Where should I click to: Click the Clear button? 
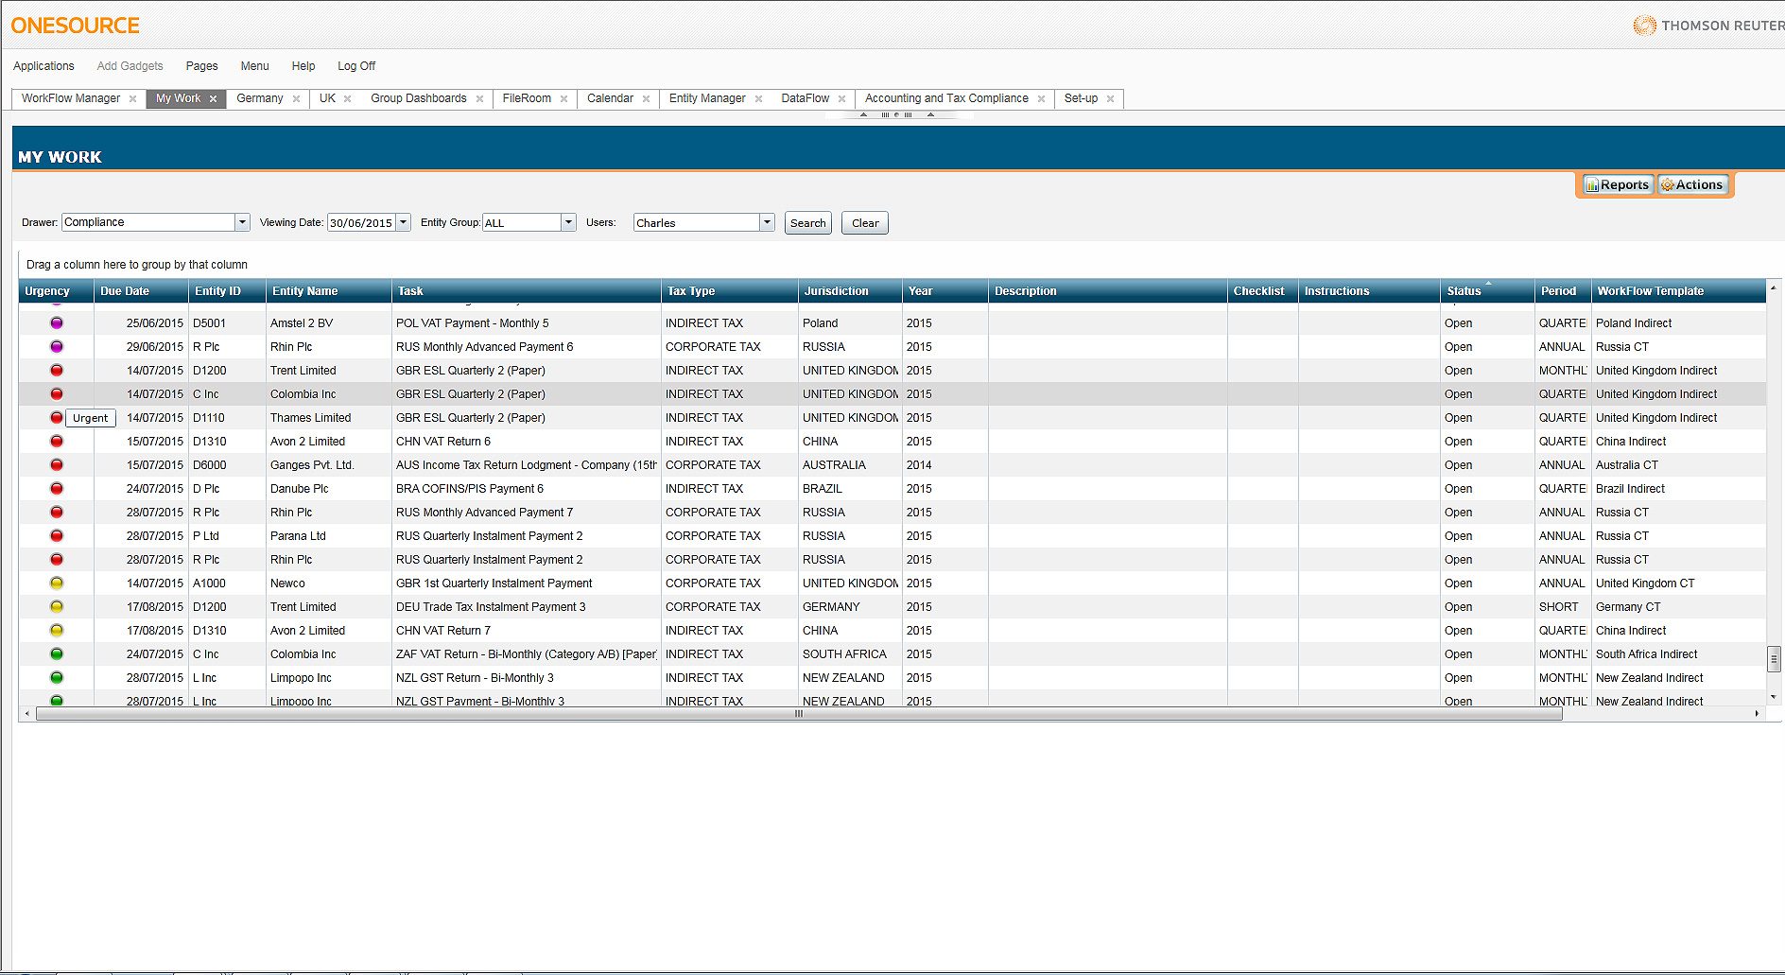click(x=865, y=223)
